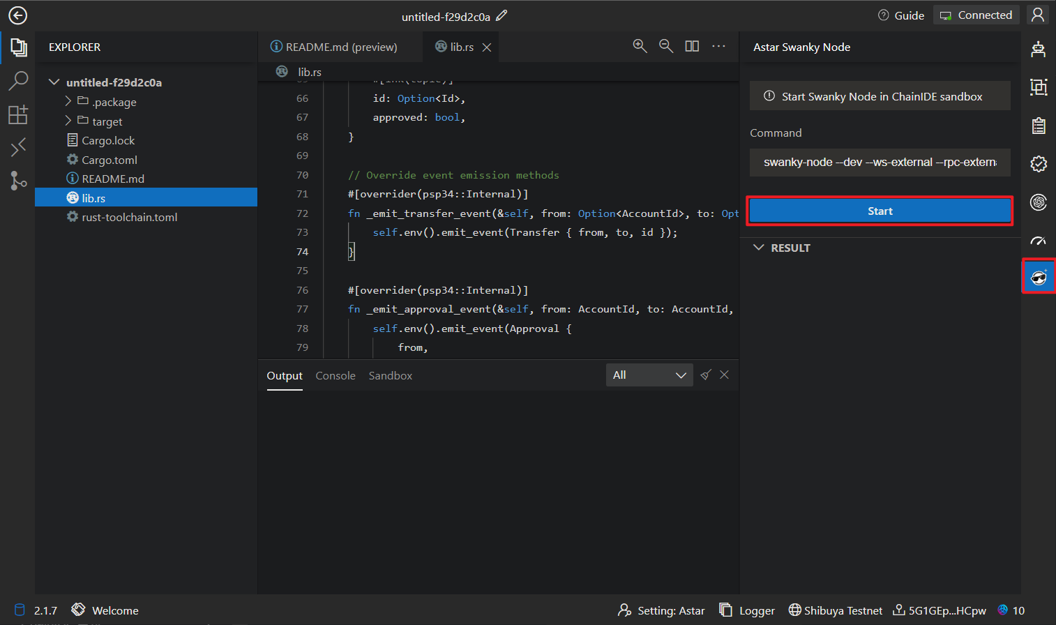
Task: Open Cargo.toml in the explorer
Action: pos(110,160)
